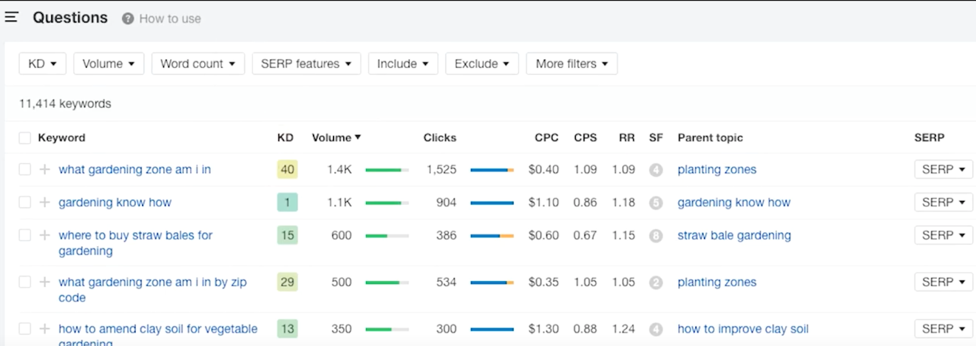The image size is (976, 346).
Task: Add 'where to buy straw bales' keyword via plus
Action: [45, 235]
